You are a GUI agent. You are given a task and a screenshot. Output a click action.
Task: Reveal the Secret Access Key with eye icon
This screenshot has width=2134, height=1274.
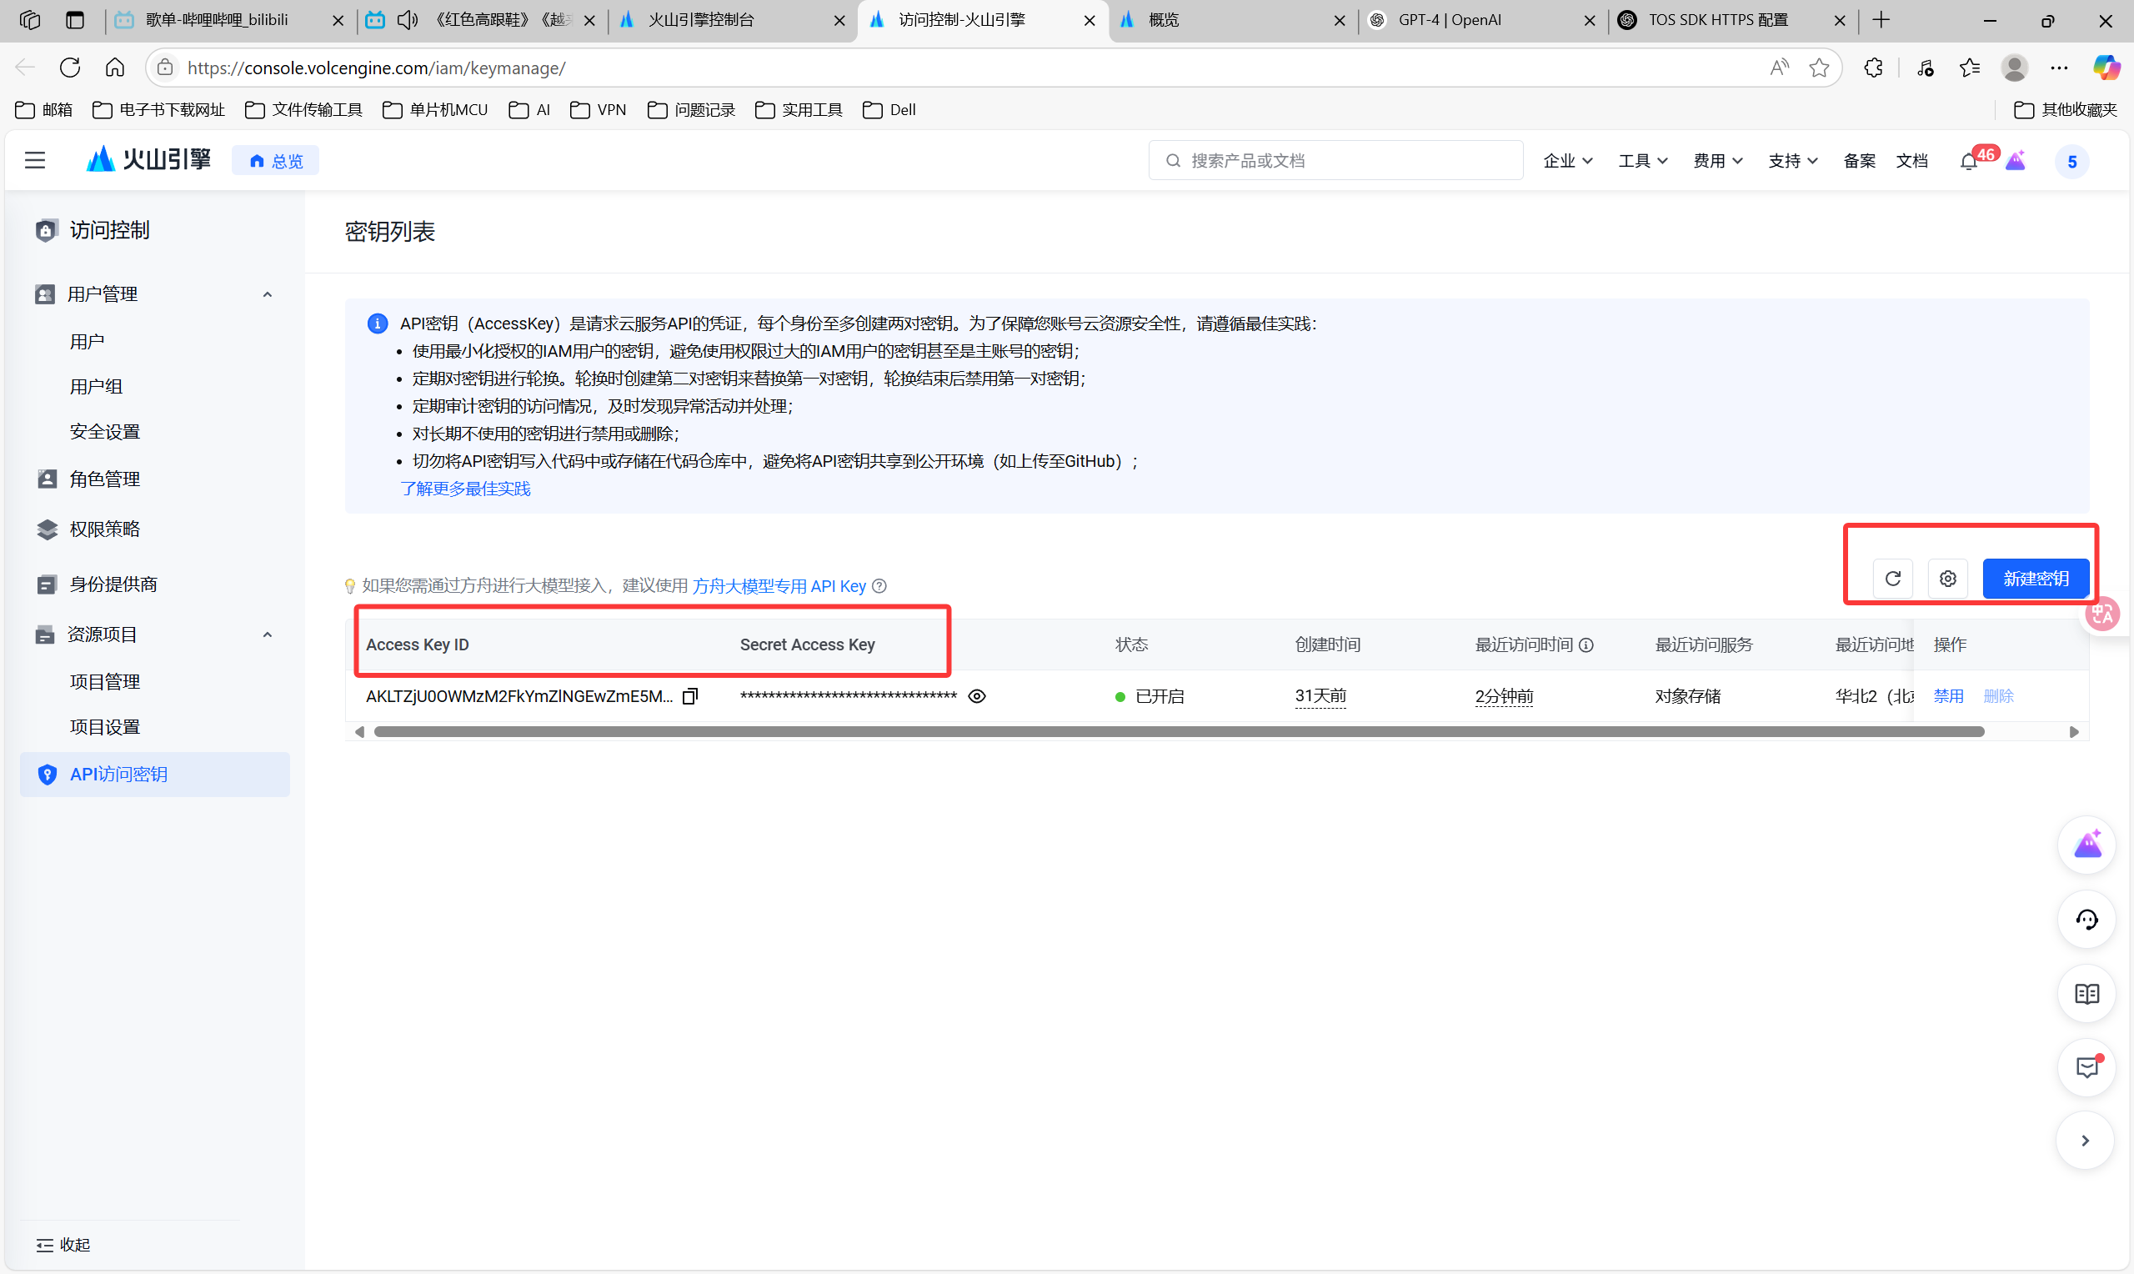pyautogui.click(x=976, y=696)
